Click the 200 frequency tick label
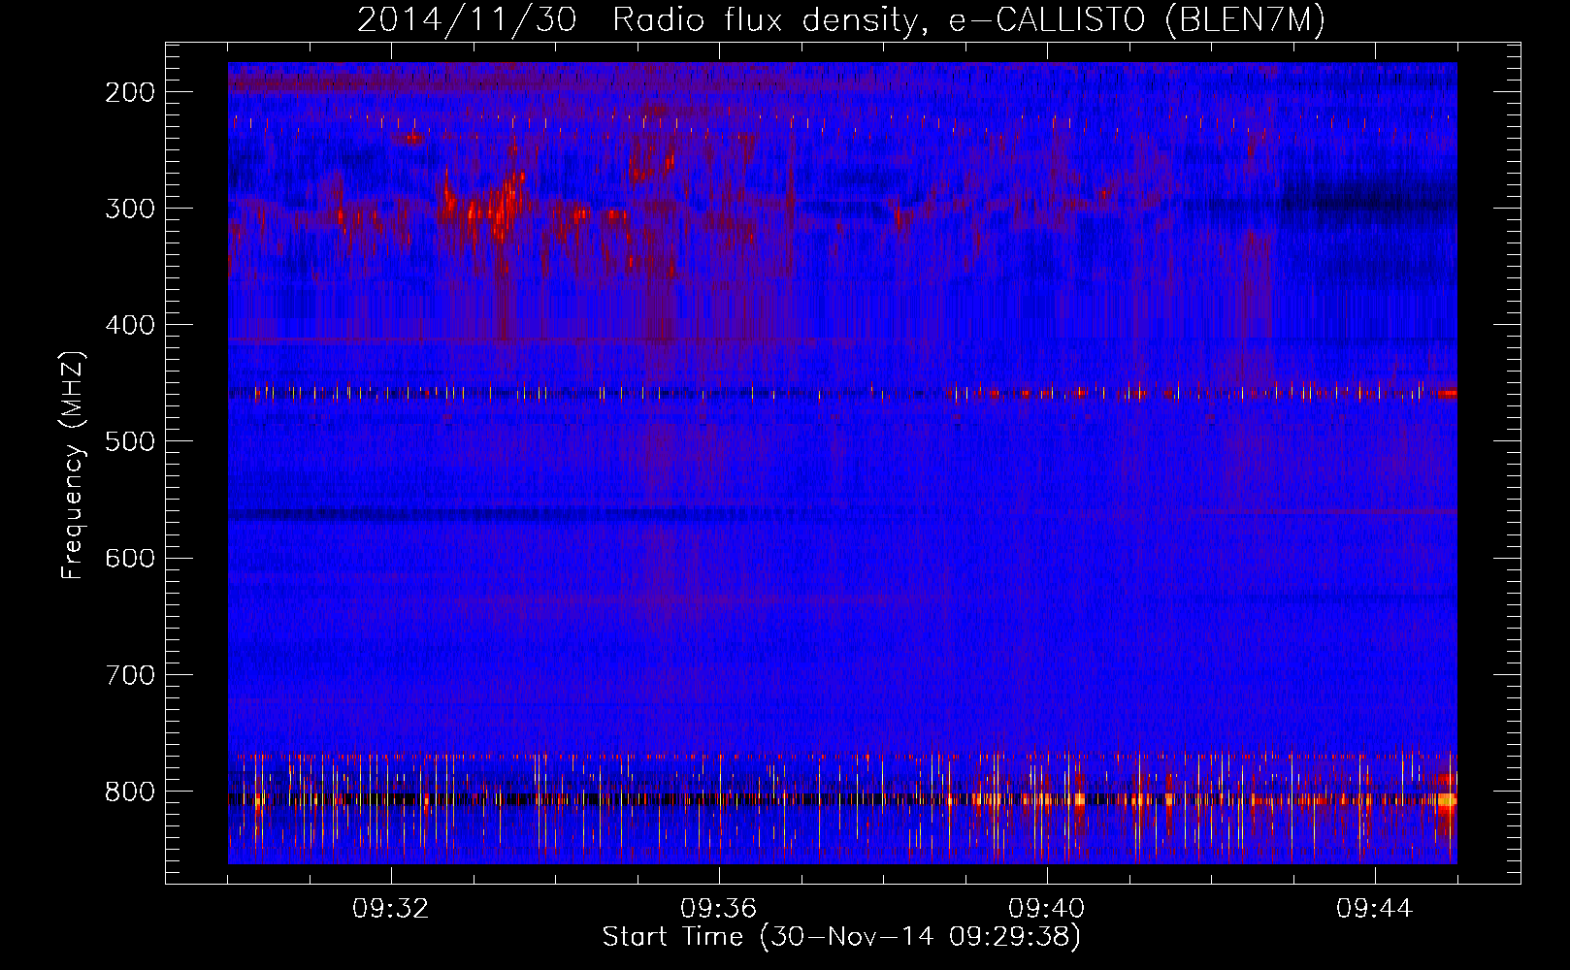 click(x=130, y=92)
